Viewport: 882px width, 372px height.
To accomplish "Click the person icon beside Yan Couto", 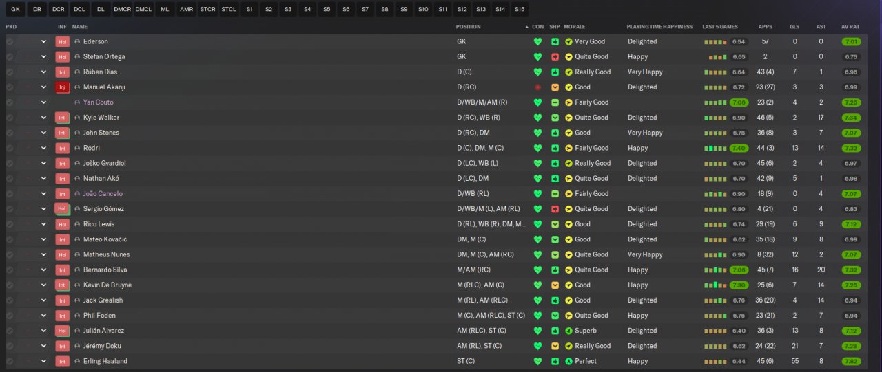I will tap(77, 102).
